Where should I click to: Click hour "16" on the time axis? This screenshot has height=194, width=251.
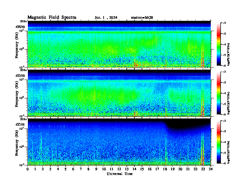150,169
